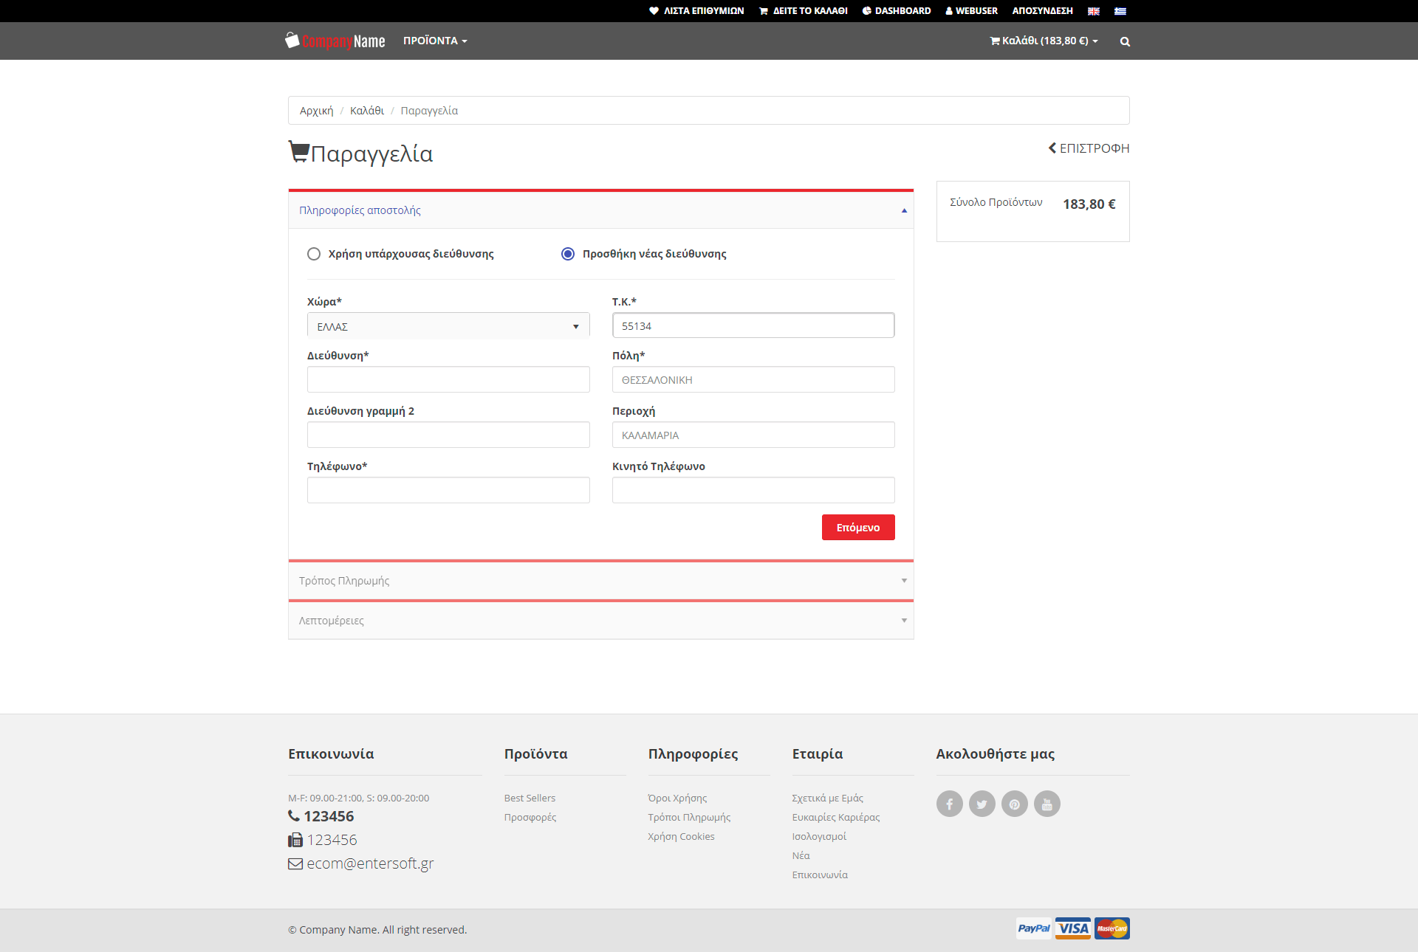
Task: Click the ΕΠΙΣΤΡΟΦΗ back link
Action: pos(1089,148)
